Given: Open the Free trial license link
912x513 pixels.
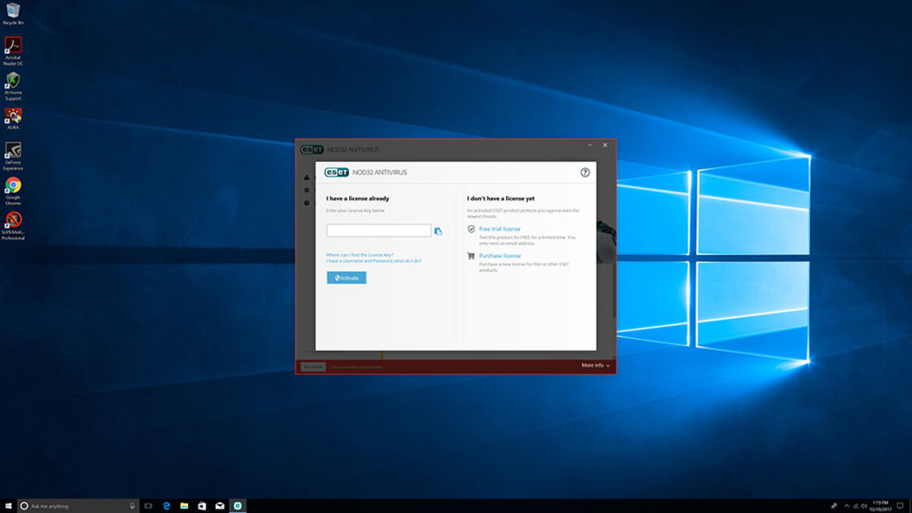Looking at the screenshot, I should 499,229.
